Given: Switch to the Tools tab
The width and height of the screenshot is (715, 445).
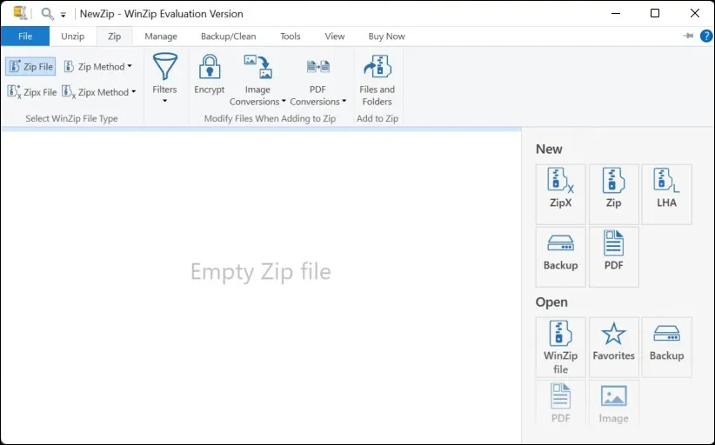Looking at the screenshot, I should tap(290, 36).
